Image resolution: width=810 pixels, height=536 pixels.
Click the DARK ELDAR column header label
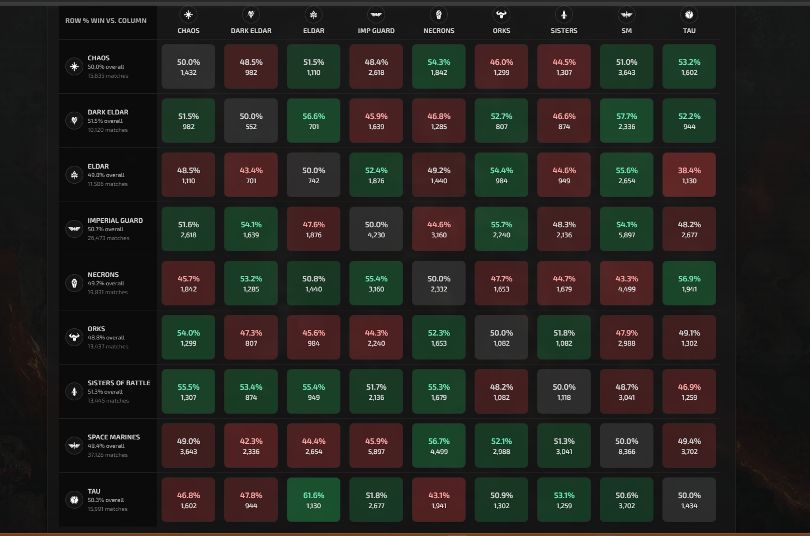[251, 31]
